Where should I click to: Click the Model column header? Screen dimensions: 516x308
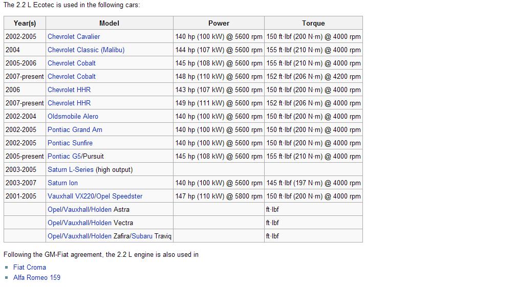point(109,23)
